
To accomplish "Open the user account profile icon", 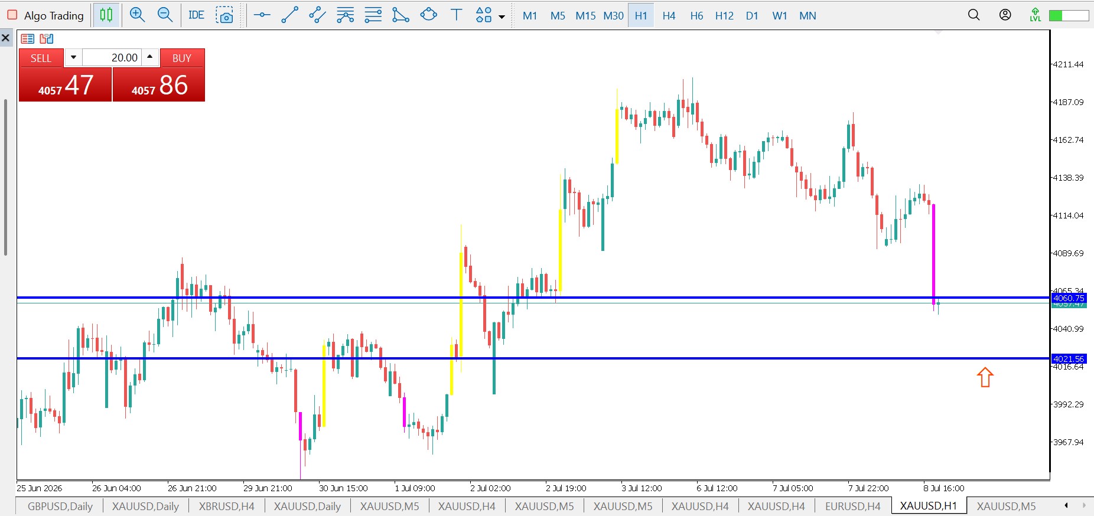I will (1005, 15).
